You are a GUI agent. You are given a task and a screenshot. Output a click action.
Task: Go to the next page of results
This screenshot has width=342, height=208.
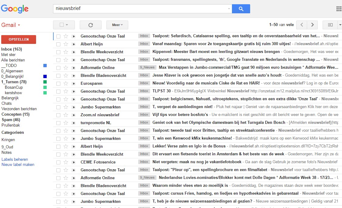[x=312, y=25]
